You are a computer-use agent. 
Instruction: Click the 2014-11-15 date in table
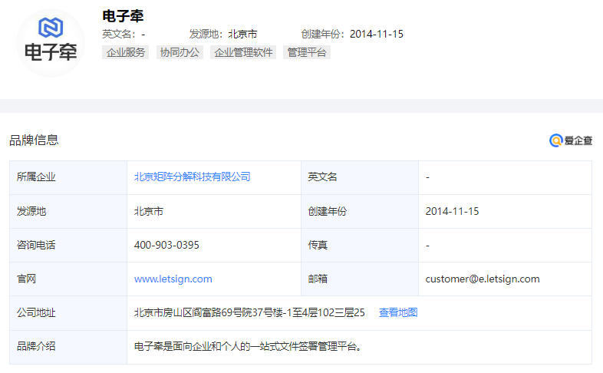(452, 211)
